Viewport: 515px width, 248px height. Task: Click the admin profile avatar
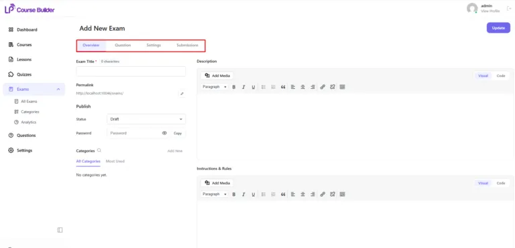click(472, 8)
